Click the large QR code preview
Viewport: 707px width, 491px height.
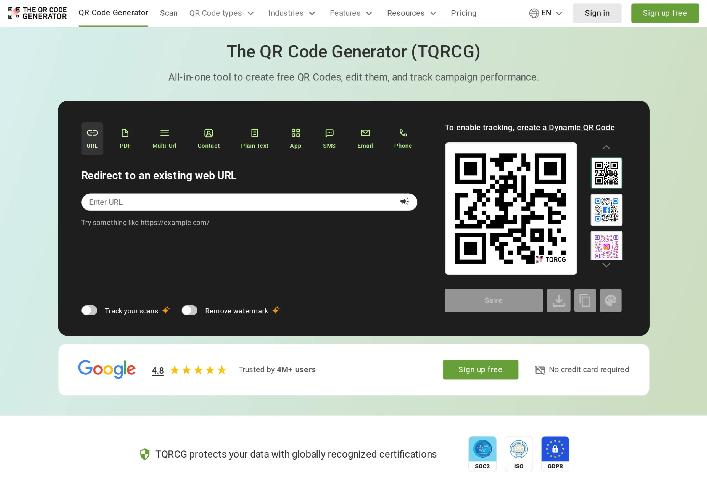[x=511, y=208]
